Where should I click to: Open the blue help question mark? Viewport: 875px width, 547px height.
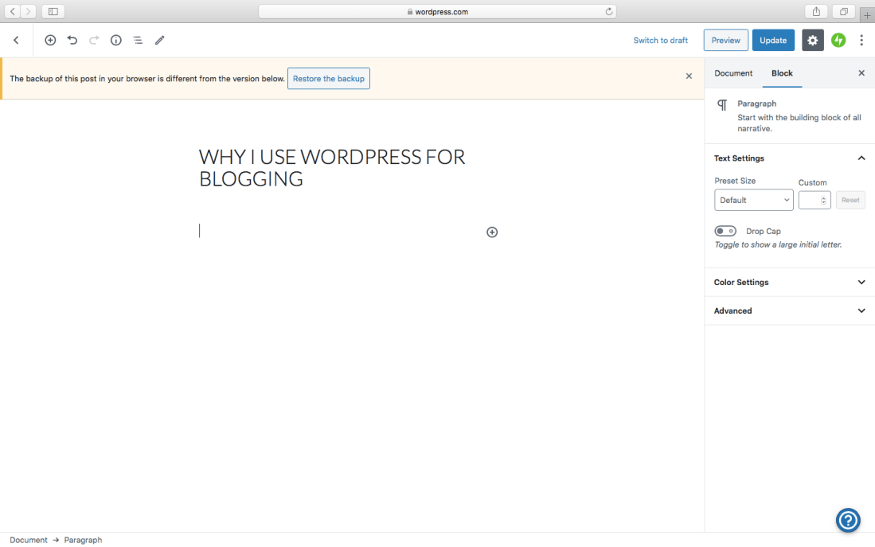(848, 521)
